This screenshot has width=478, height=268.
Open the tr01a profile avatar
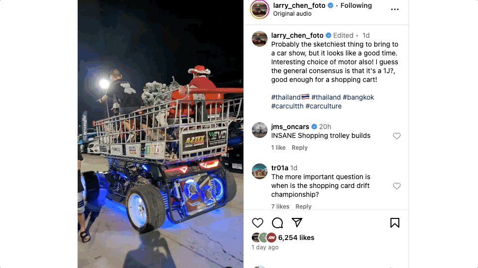[x=260, y=171]
